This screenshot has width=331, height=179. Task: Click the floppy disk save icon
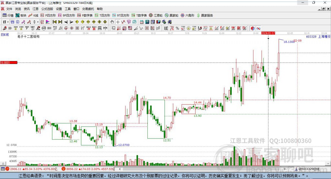pos(158,22)
